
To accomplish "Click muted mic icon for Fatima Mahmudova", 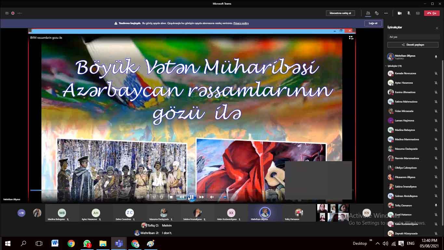I will click(436, 102).
